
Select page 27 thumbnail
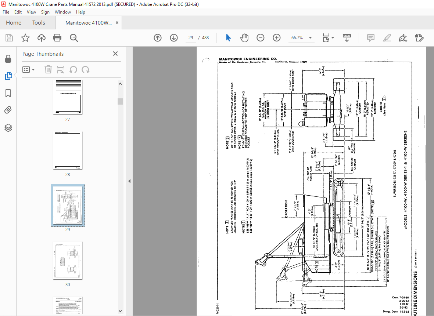pos(68,97)
